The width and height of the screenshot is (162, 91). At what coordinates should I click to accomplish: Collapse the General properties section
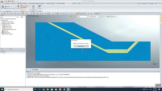click(x=1, y=53)
